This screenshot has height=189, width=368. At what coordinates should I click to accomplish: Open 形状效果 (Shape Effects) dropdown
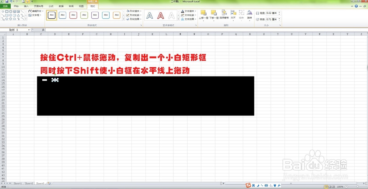pyautogui.click(x=134, y=19)
